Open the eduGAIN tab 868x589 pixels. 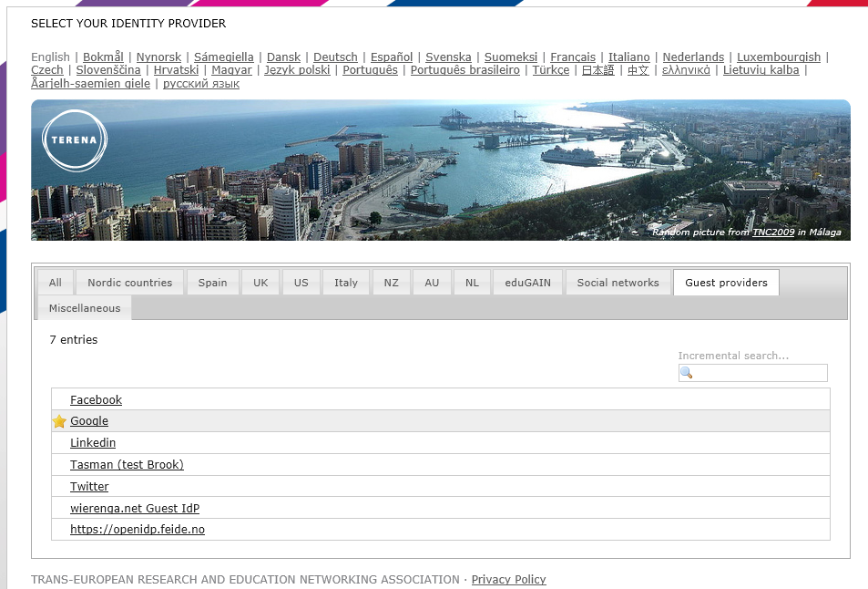click(x=528, y=283)
